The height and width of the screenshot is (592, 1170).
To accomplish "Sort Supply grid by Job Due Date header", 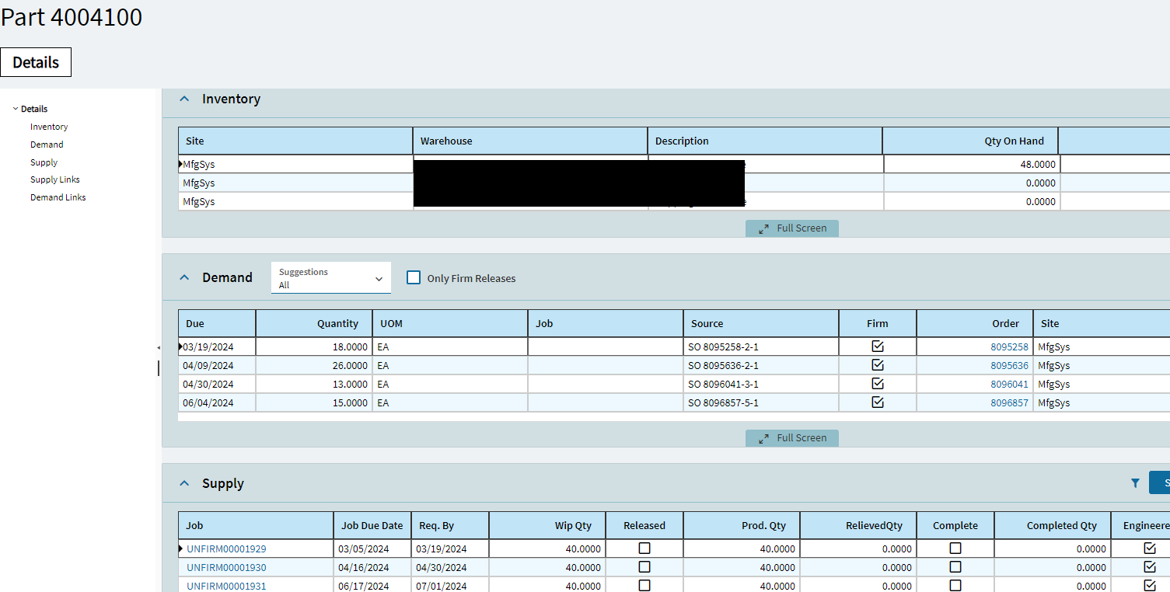I will click(x=372, y=525).
